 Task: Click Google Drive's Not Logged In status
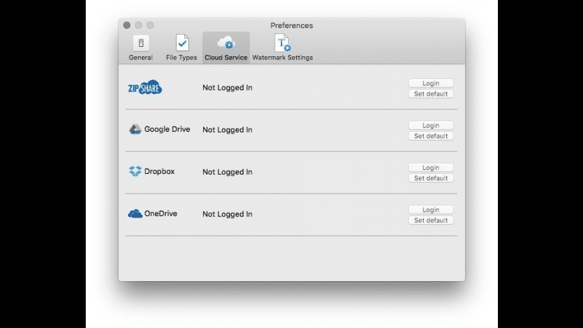228,130
